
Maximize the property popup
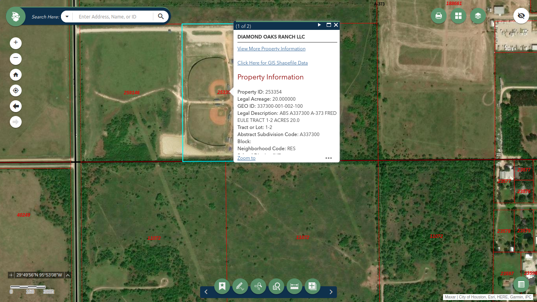pyautogui.click(x=329, y=25)
